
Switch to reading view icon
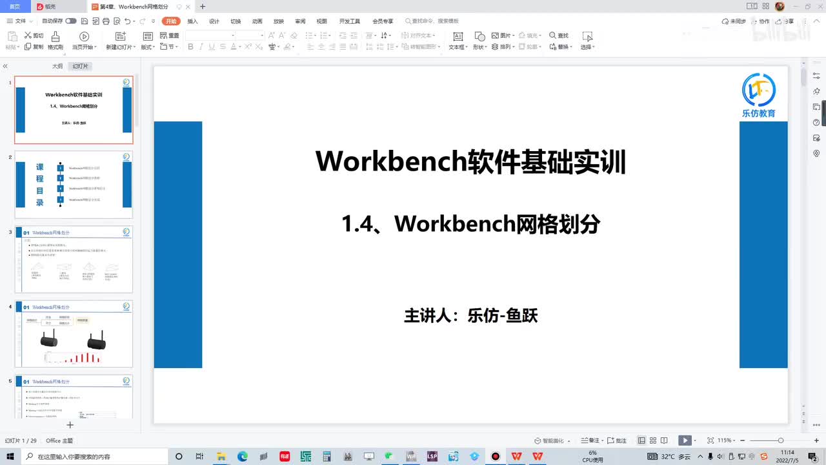[x=665, y=440]
